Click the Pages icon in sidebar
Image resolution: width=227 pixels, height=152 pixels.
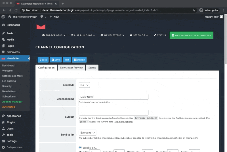click(x=3, y=46)
